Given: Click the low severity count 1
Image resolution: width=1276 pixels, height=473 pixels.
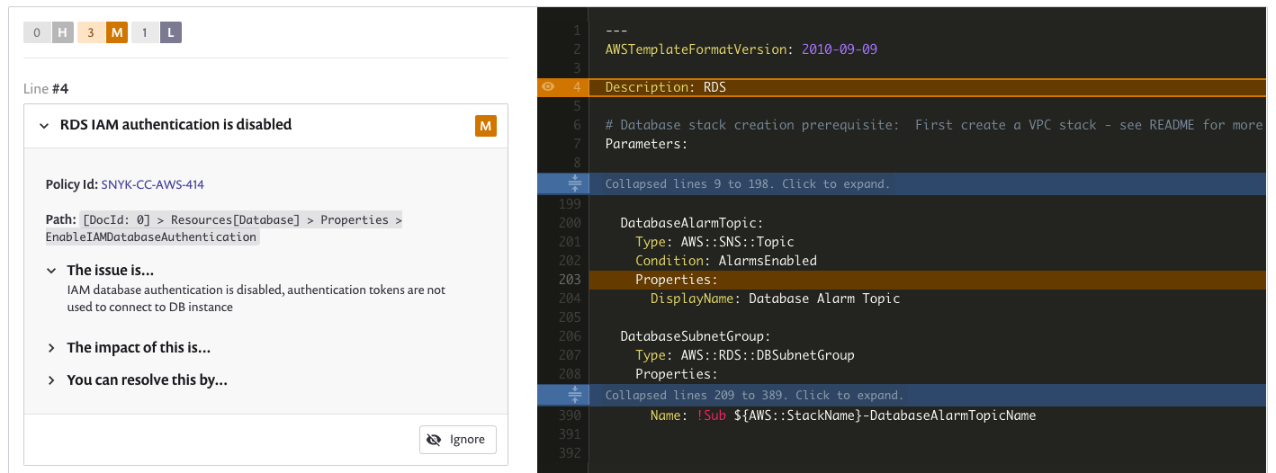Looking at the screenshot, I should coord(145,33).
